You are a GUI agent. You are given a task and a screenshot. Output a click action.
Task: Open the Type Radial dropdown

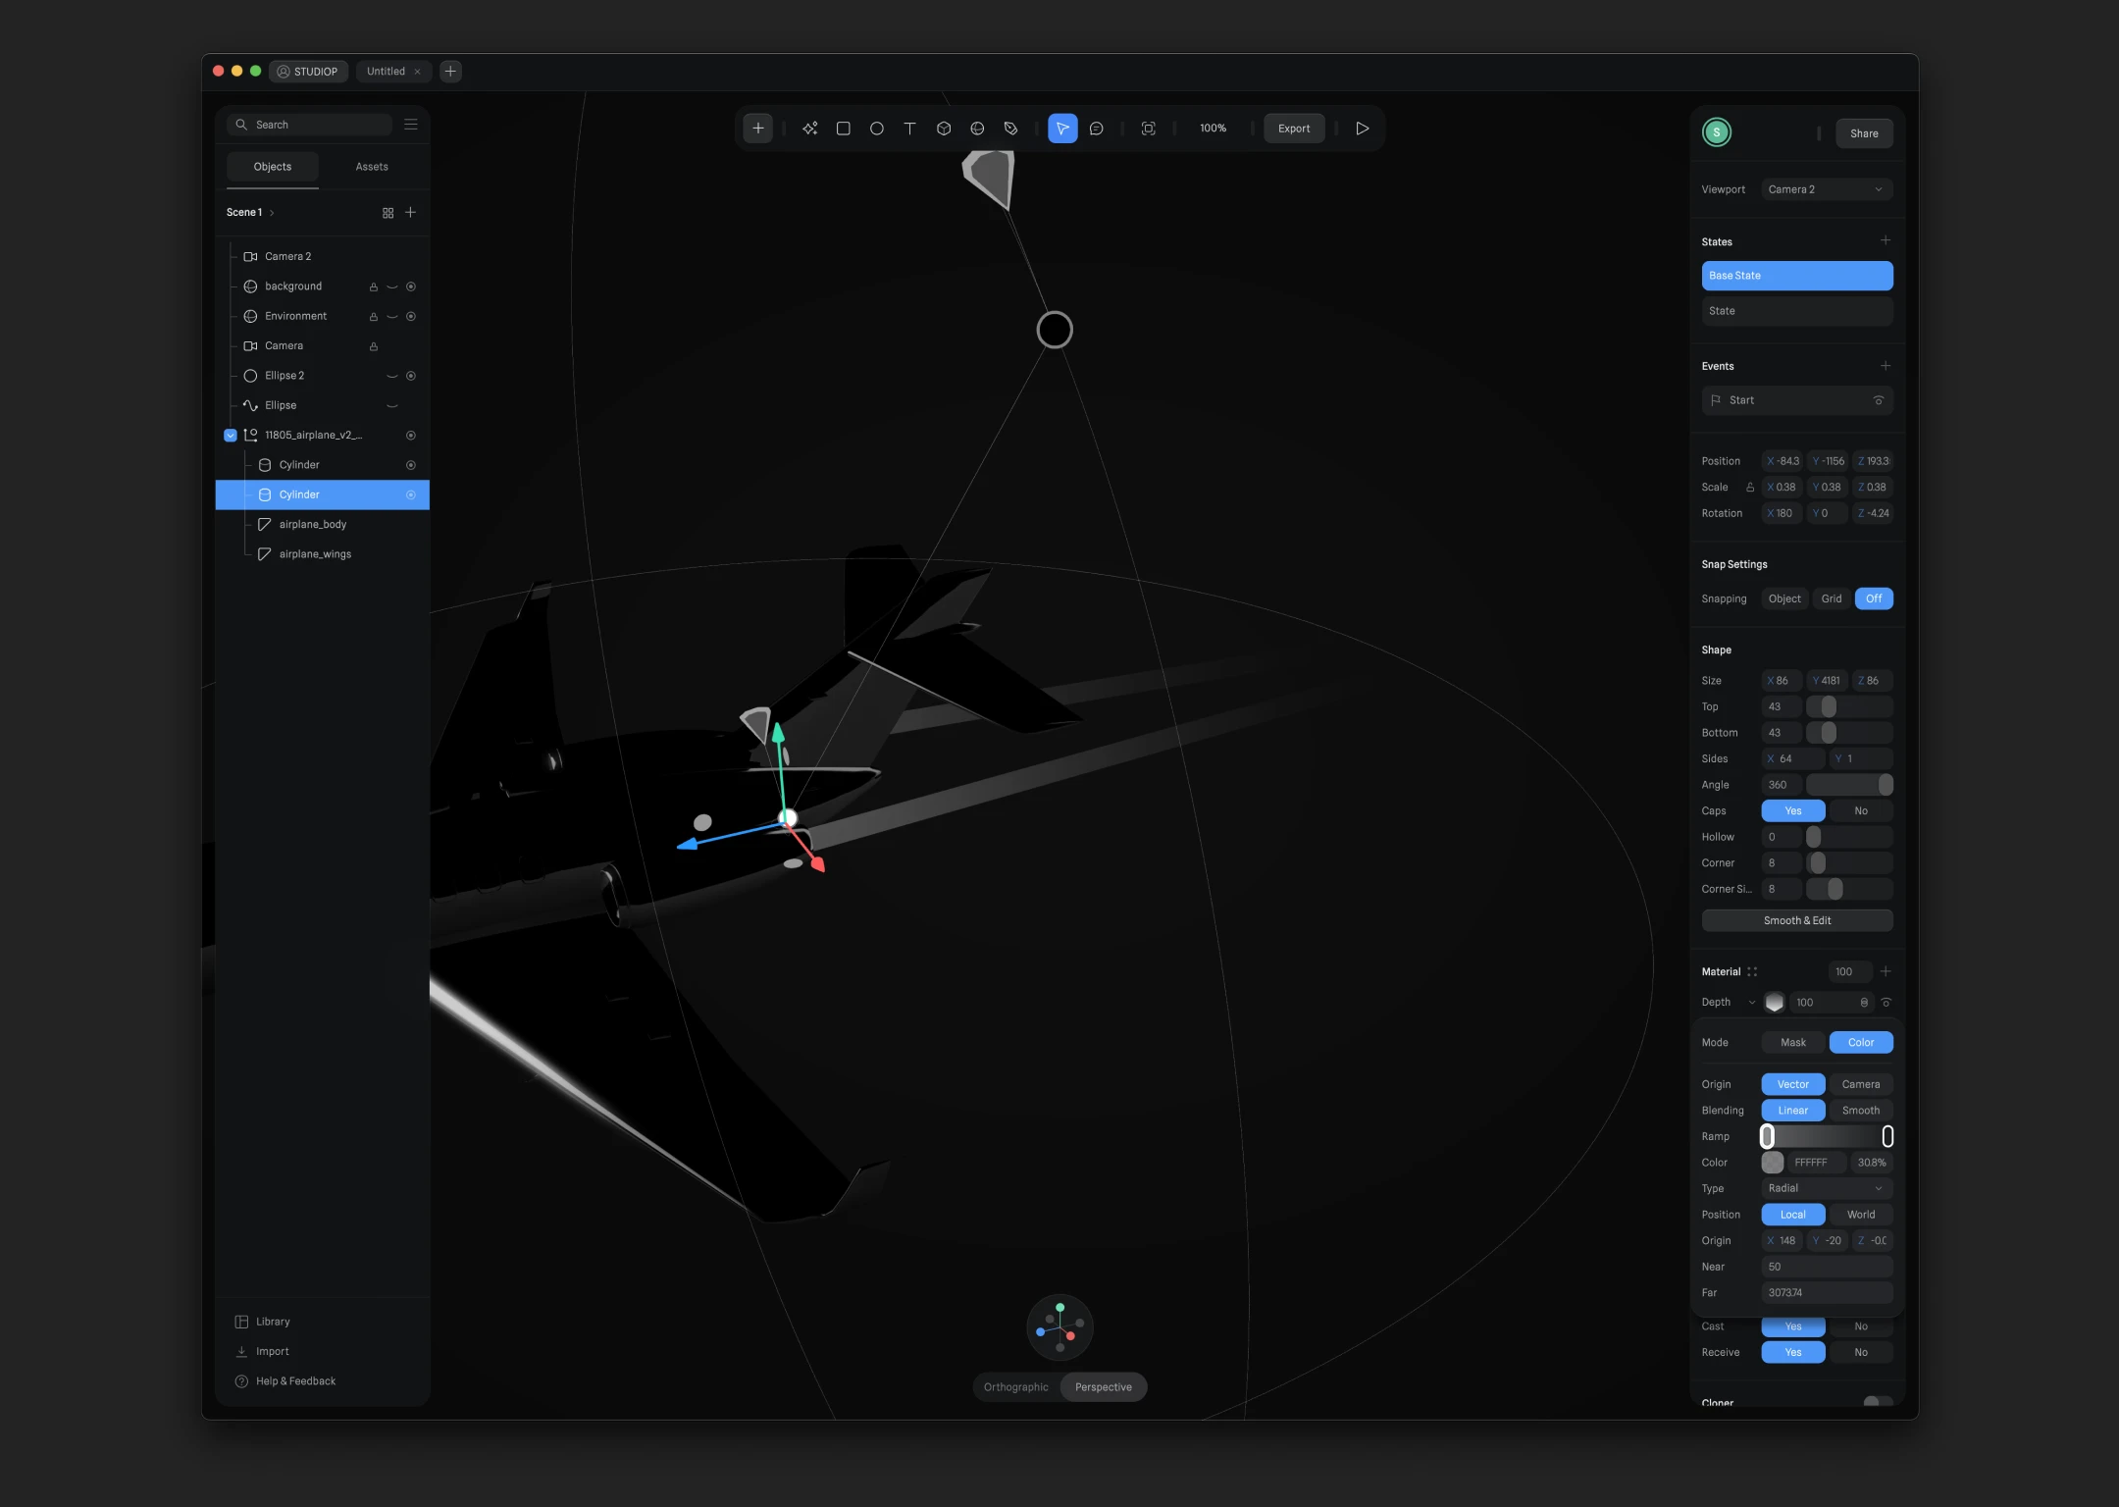[1827, 1188]
